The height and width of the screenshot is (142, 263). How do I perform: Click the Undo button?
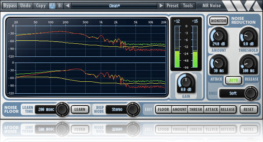(x=26, y=6)
